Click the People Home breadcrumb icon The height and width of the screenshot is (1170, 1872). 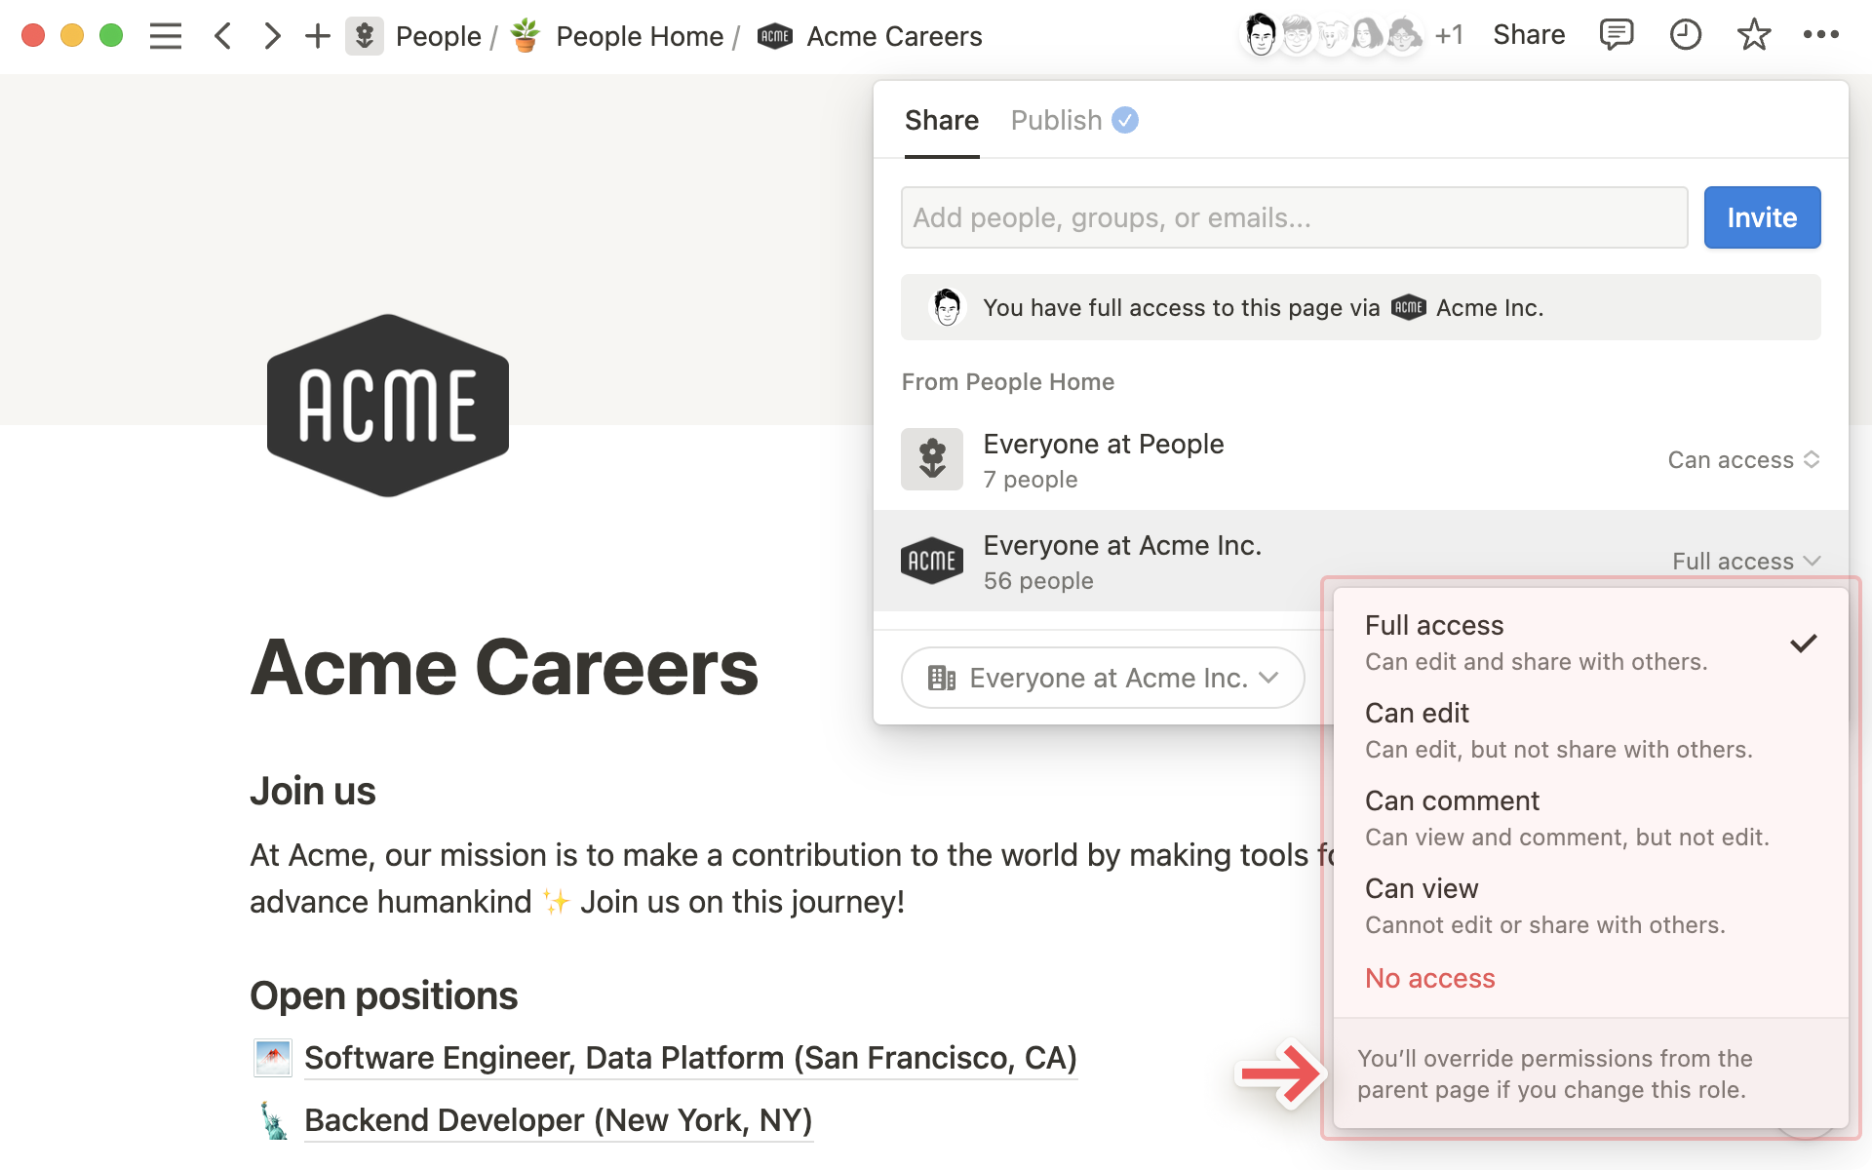pyautogui.click(x=526, y=36)
